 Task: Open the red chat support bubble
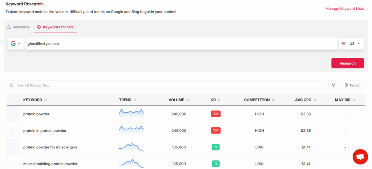tap(360, 156)
